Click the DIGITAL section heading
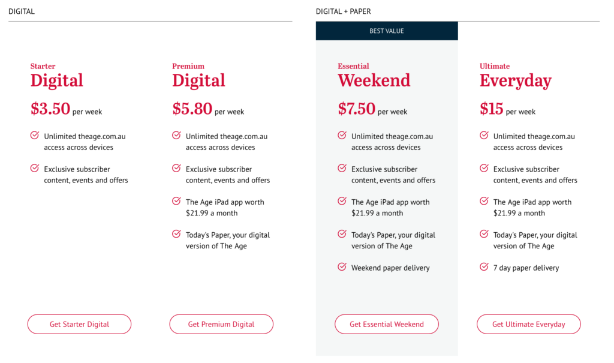 (22, 11)
